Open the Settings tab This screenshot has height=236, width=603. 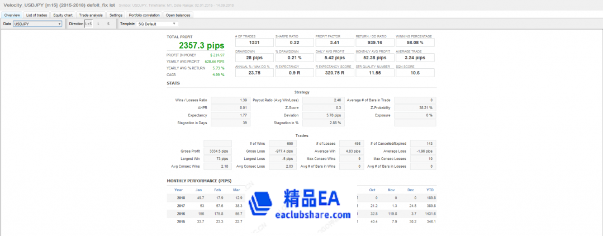[x=116, y=15]
